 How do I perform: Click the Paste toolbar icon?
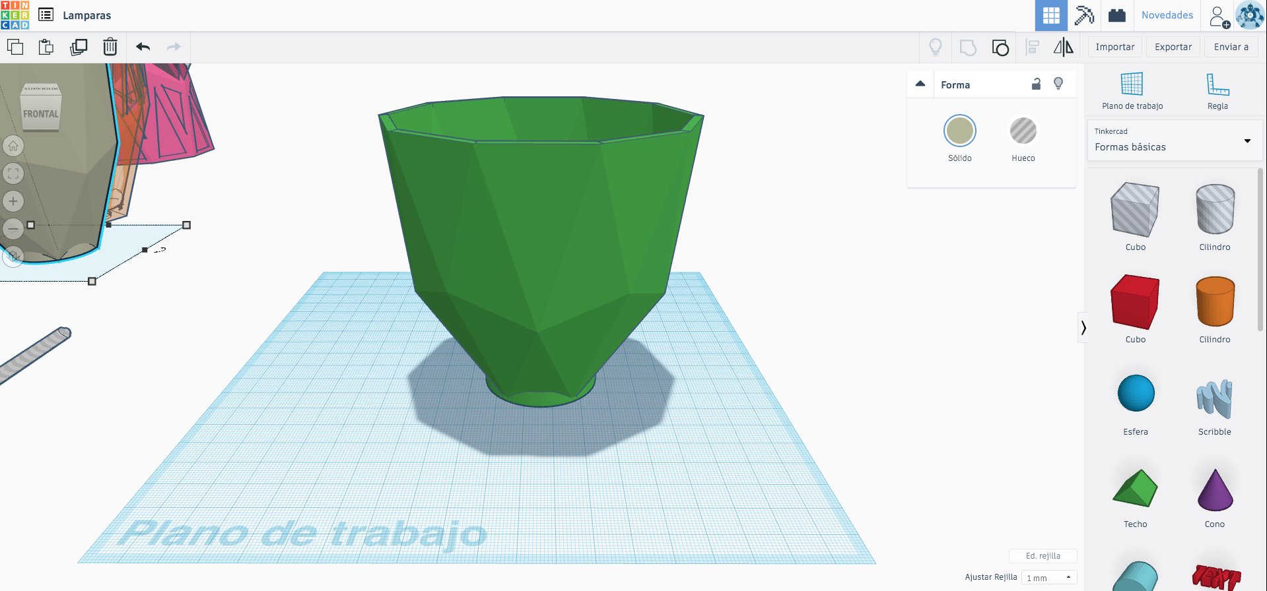point(46,47)
